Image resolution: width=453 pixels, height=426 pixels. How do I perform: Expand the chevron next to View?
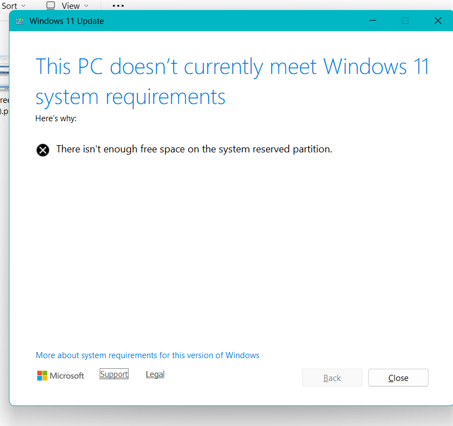coord(86,6)
